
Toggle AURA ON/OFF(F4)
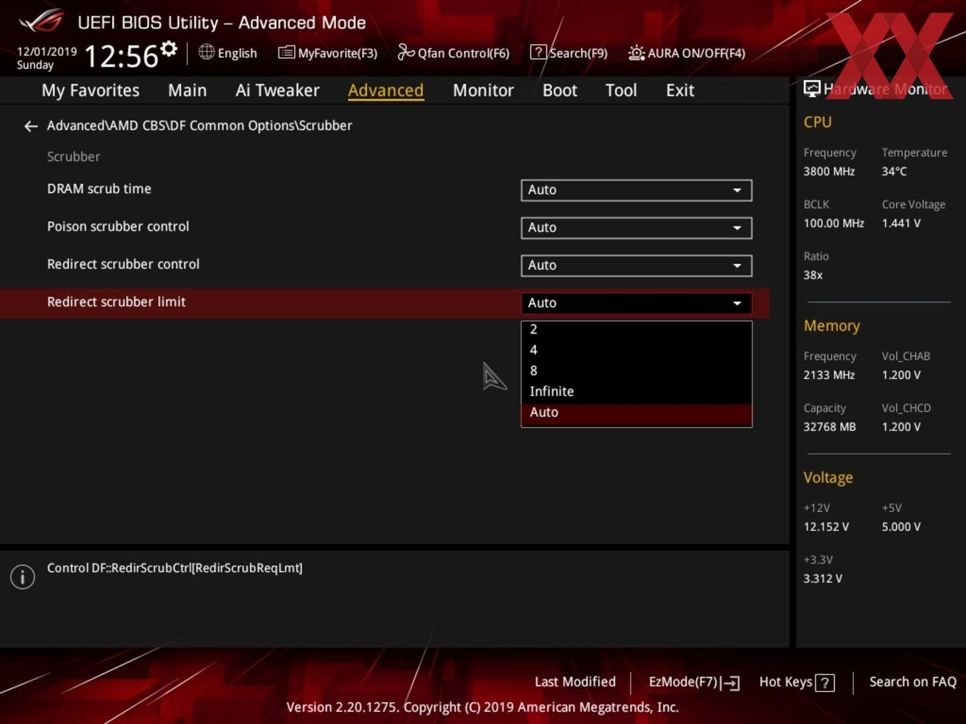(687, 53)
